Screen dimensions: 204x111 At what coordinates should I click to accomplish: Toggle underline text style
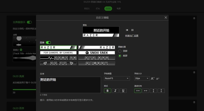click(123, 91)
